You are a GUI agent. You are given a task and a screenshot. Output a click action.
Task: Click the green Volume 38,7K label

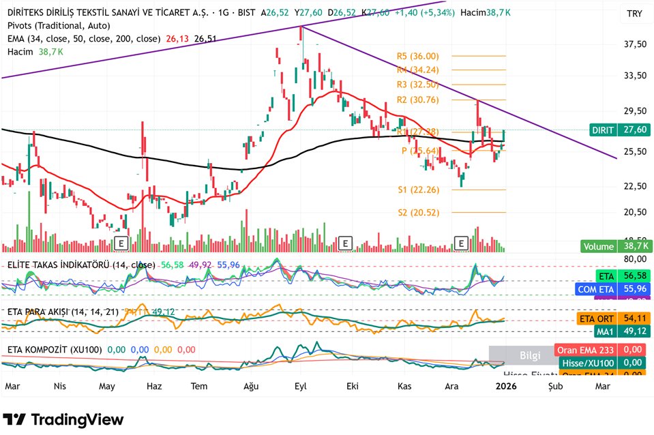(616, 246)
